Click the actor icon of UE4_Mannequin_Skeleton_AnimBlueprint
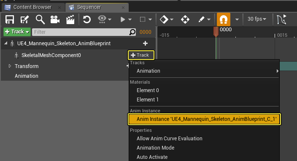This screenshot has height=161, width=297. point(12,44)
